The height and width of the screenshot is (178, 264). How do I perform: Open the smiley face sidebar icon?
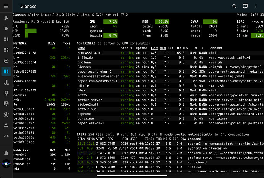click(6, 60)
